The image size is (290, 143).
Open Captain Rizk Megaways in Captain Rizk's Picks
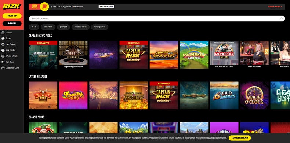click(134, 55)
